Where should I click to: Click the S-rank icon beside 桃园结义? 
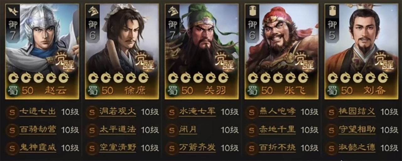[x=331, y=112]
